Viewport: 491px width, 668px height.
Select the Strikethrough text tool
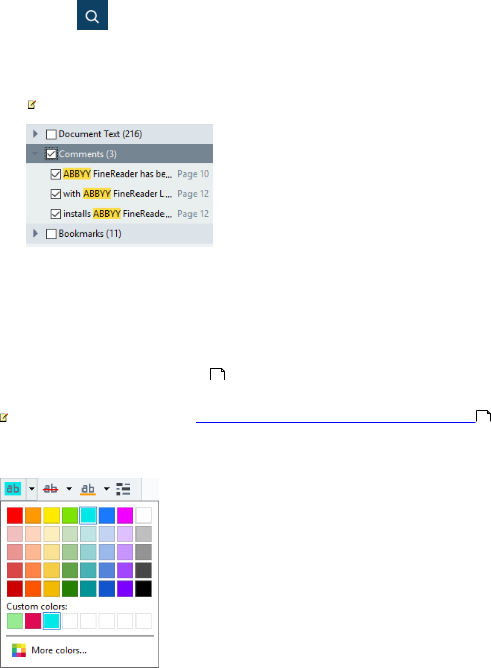point(50,489)
